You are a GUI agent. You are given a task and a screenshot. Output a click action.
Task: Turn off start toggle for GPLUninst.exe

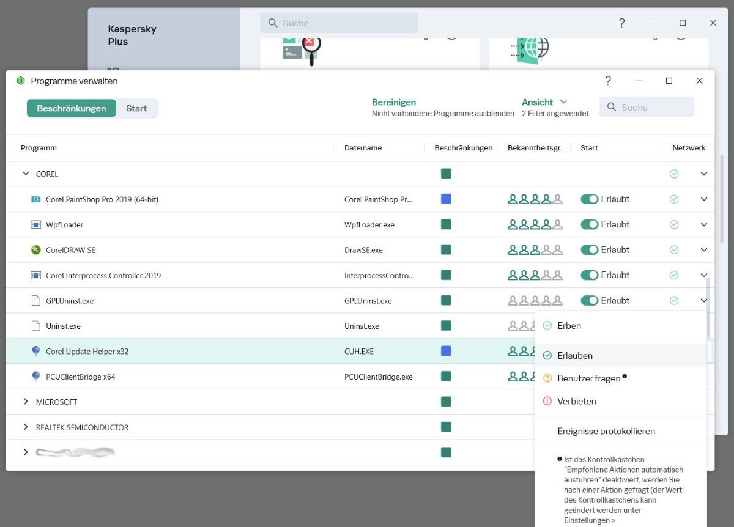(x=589, y=301)
